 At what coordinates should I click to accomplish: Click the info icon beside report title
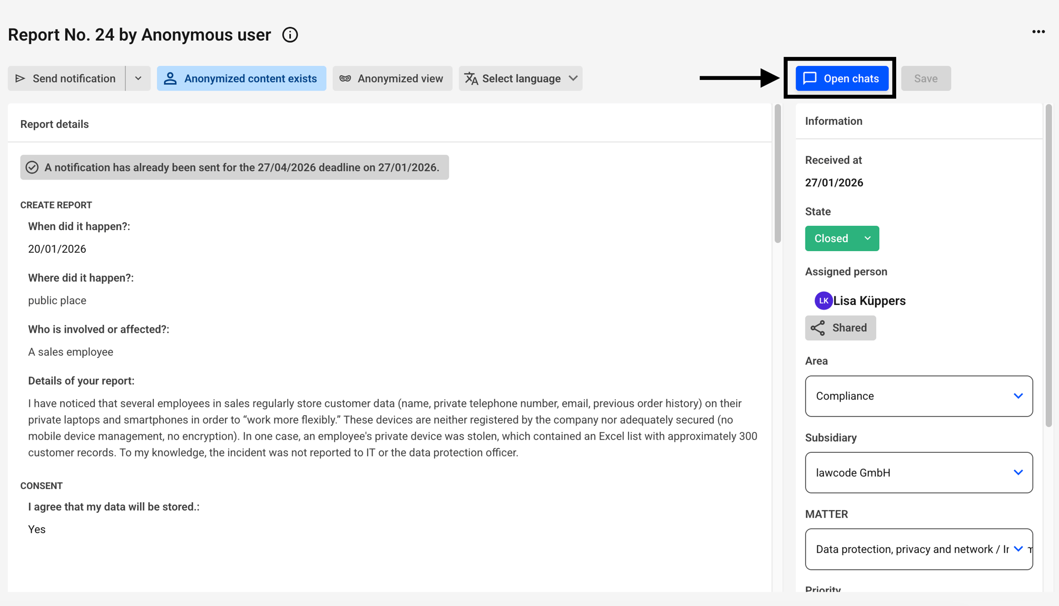(290, 35)
